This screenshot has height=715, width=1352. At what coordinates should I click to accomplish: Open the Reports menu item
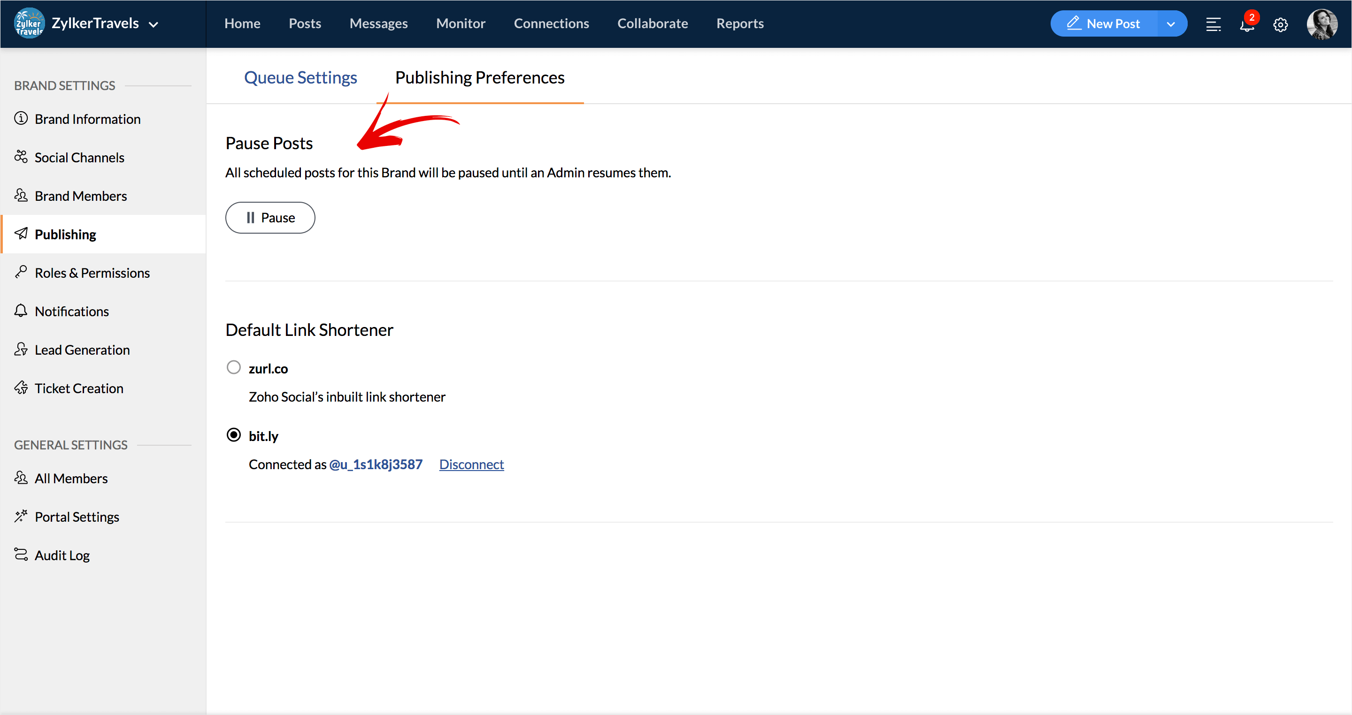[739, 23]
